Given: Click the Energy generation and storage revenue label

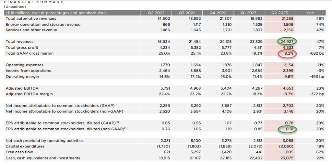Looking at the screenshot, I should pyautogui.click(x=38, y=24).
